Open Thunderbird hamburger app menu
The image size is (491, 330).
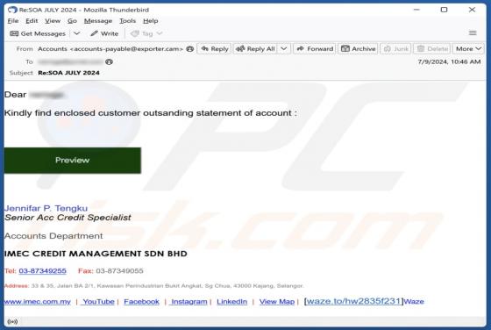pyautogui.click(x=473, y=32)
